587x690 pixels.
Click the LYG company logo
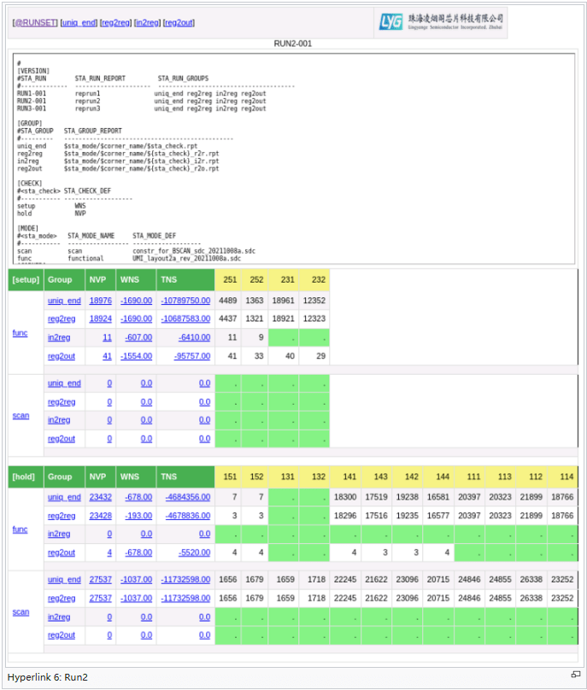[442, 22]
